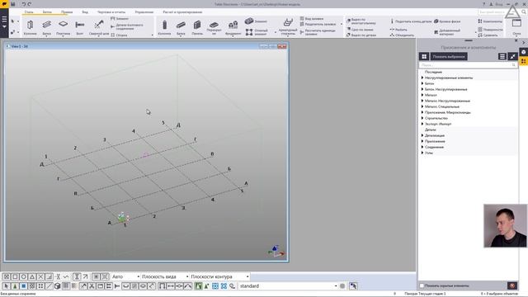Click the magnifier icon left of standard
Screen dimensions: 528x297
tap(233, 286)
